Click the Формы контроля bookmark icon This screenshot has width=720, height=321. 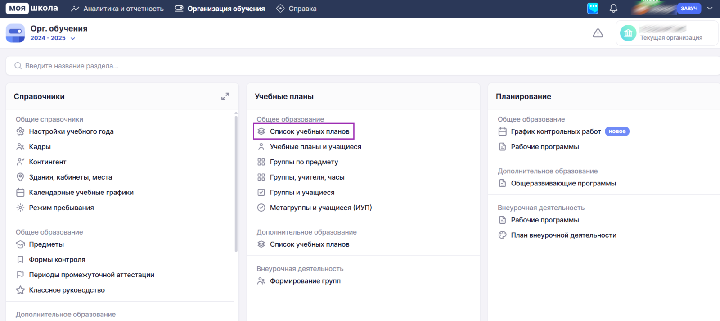(x=20, y=260)
